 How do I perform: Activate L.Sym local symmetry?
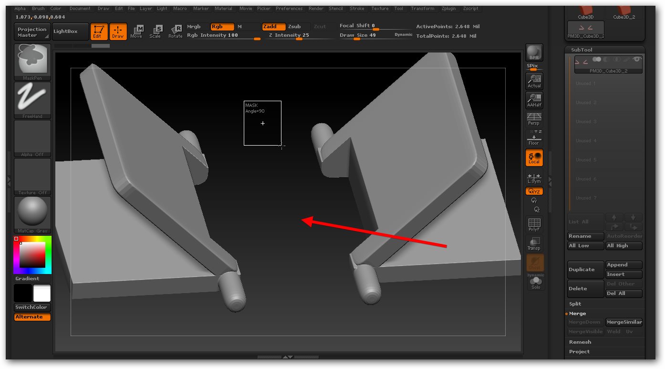pyautogui.click(x=534, y=178)
